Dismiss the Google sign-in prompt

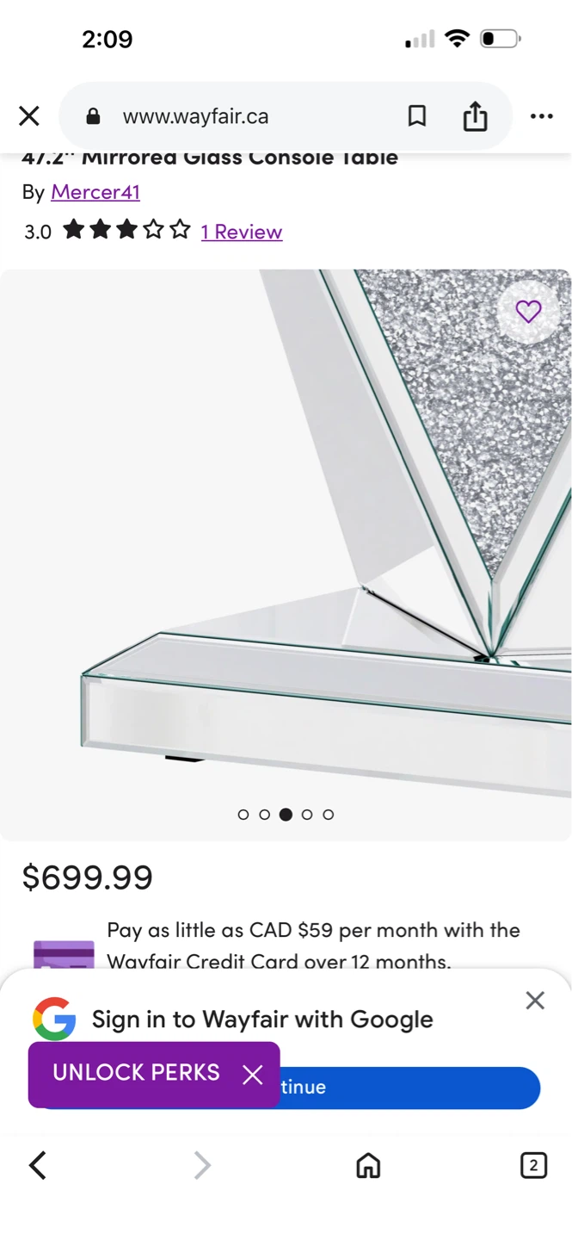[535, 1000]
